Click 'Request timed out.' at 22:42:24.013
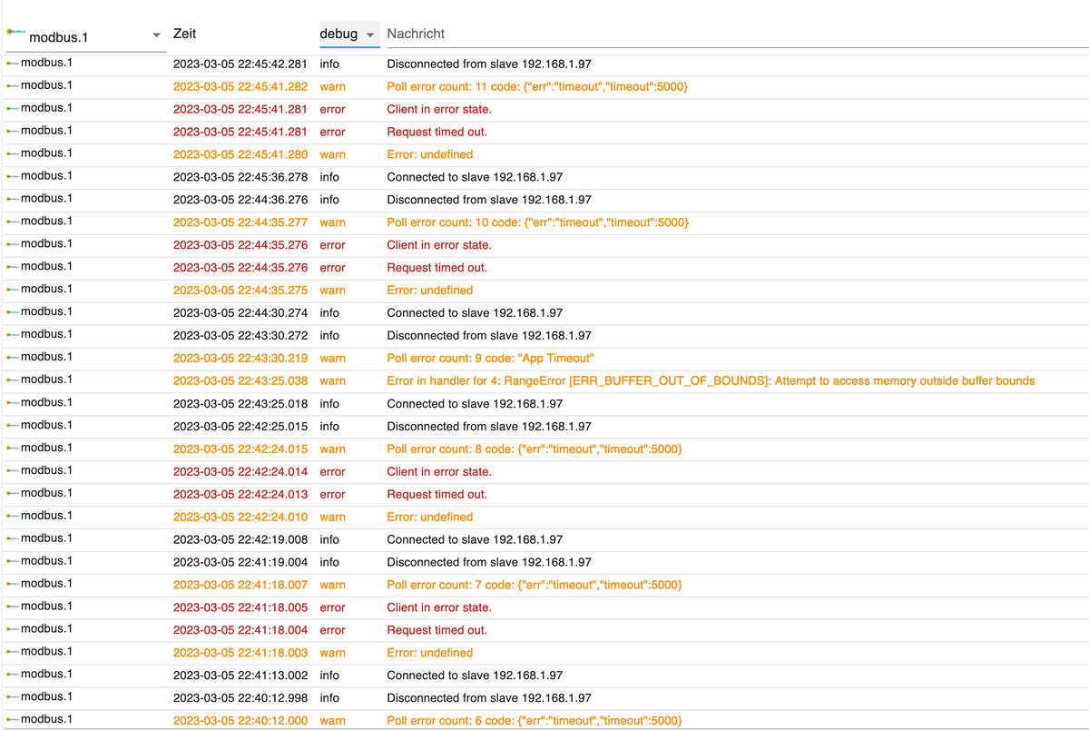The height and width of the screenshot is (730, 1089). point(437,494)
